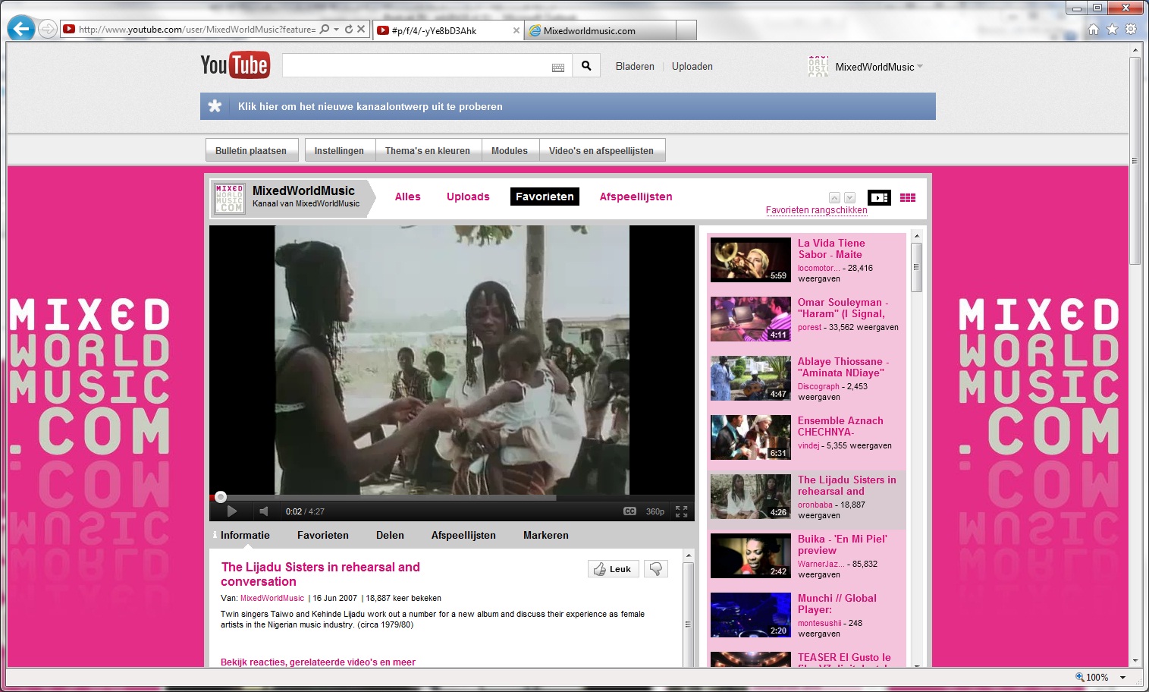Click the Bulletin plaatsen button
Image resolution: width=1149 pixels, height=692 pixels.
tap(251, 150)
